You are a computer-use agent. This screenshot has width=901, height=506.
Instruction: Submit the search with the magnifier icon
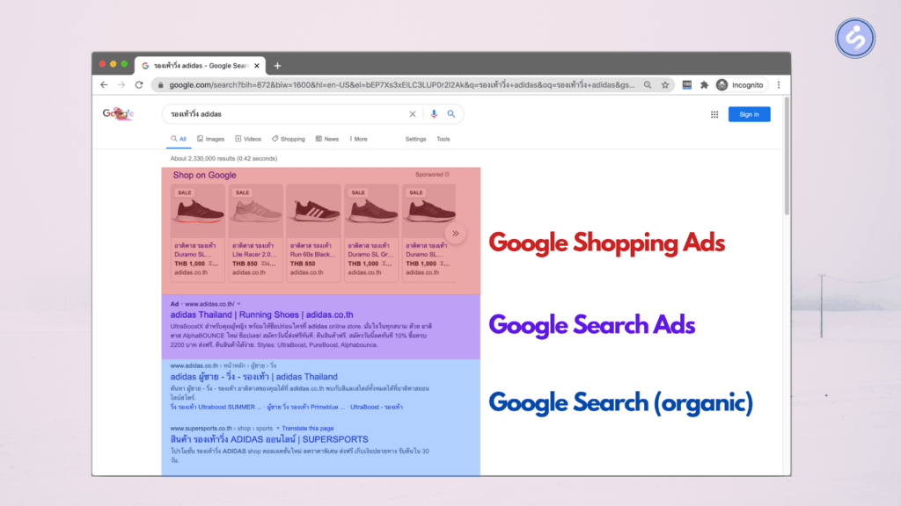pos(451,114)
